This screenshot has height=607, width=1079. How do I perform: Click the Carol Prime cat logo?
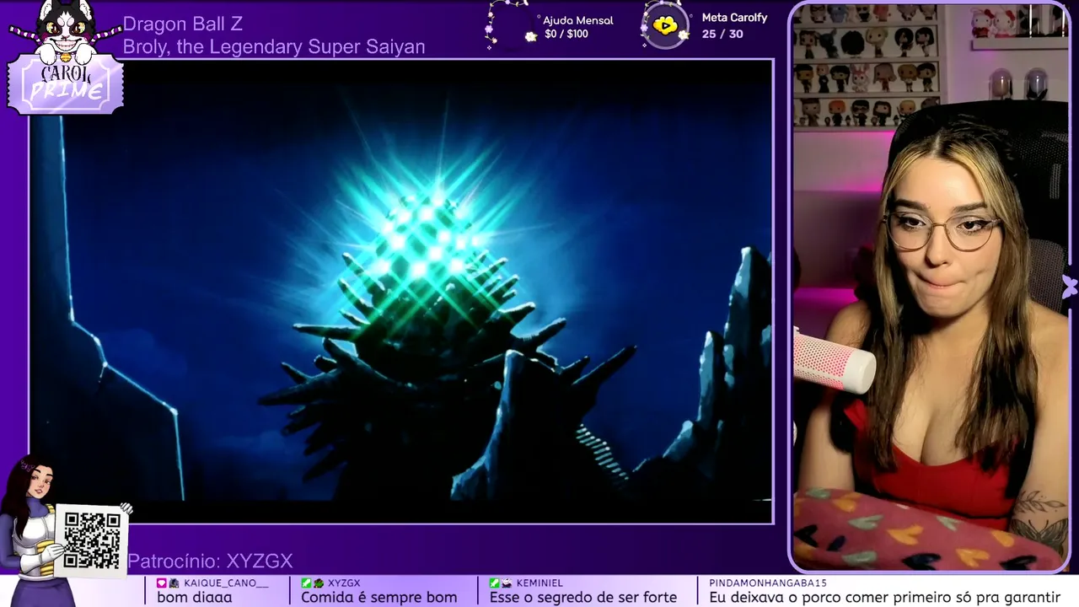point(66,57)
